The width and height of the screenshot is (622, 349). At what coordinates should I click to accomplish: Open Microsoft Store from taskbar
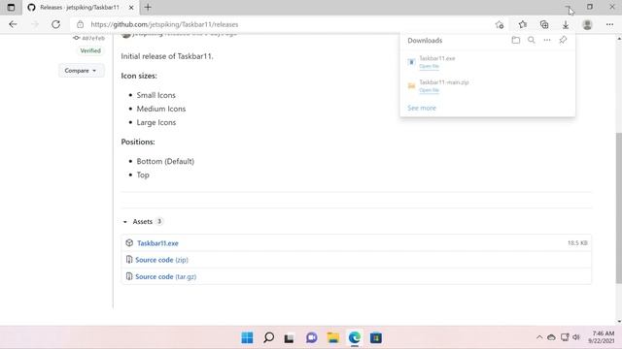376,337
